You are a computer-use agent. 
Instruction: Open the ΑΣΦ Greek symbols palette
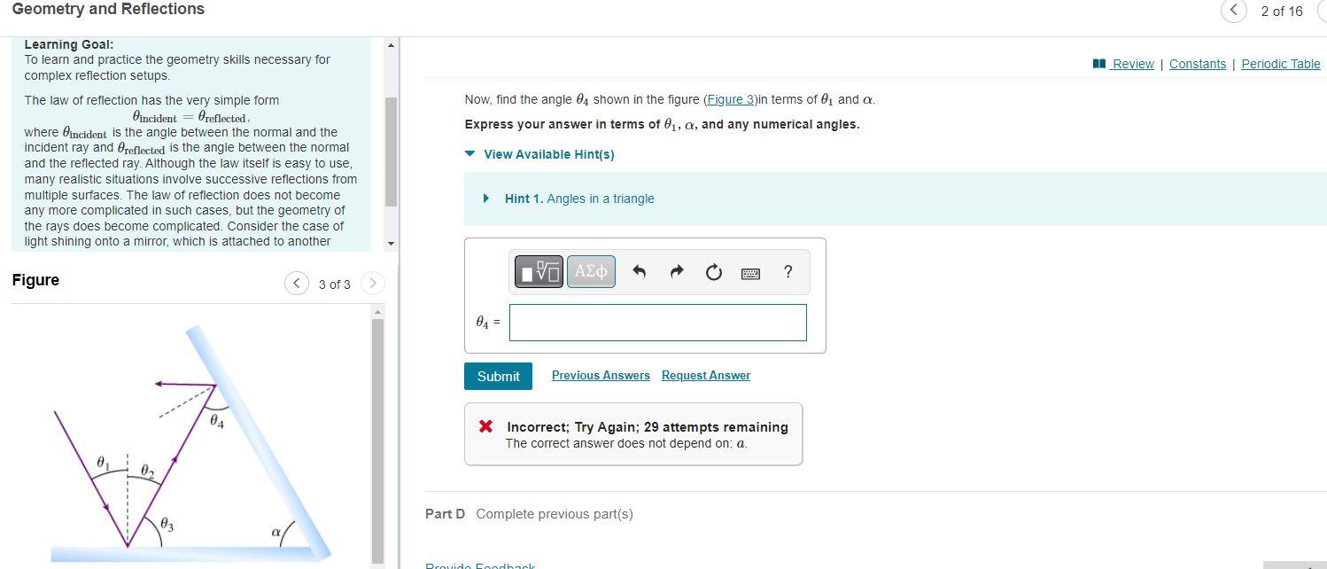click(x=590, y=271)
